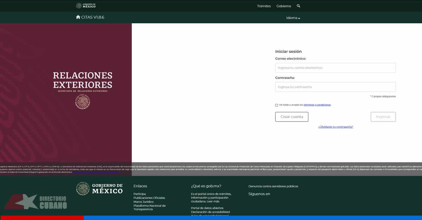The width and height of the screenshot is (422, 220).
Task: Expand the Idioma language dropdown
Action: coord(293,18)
